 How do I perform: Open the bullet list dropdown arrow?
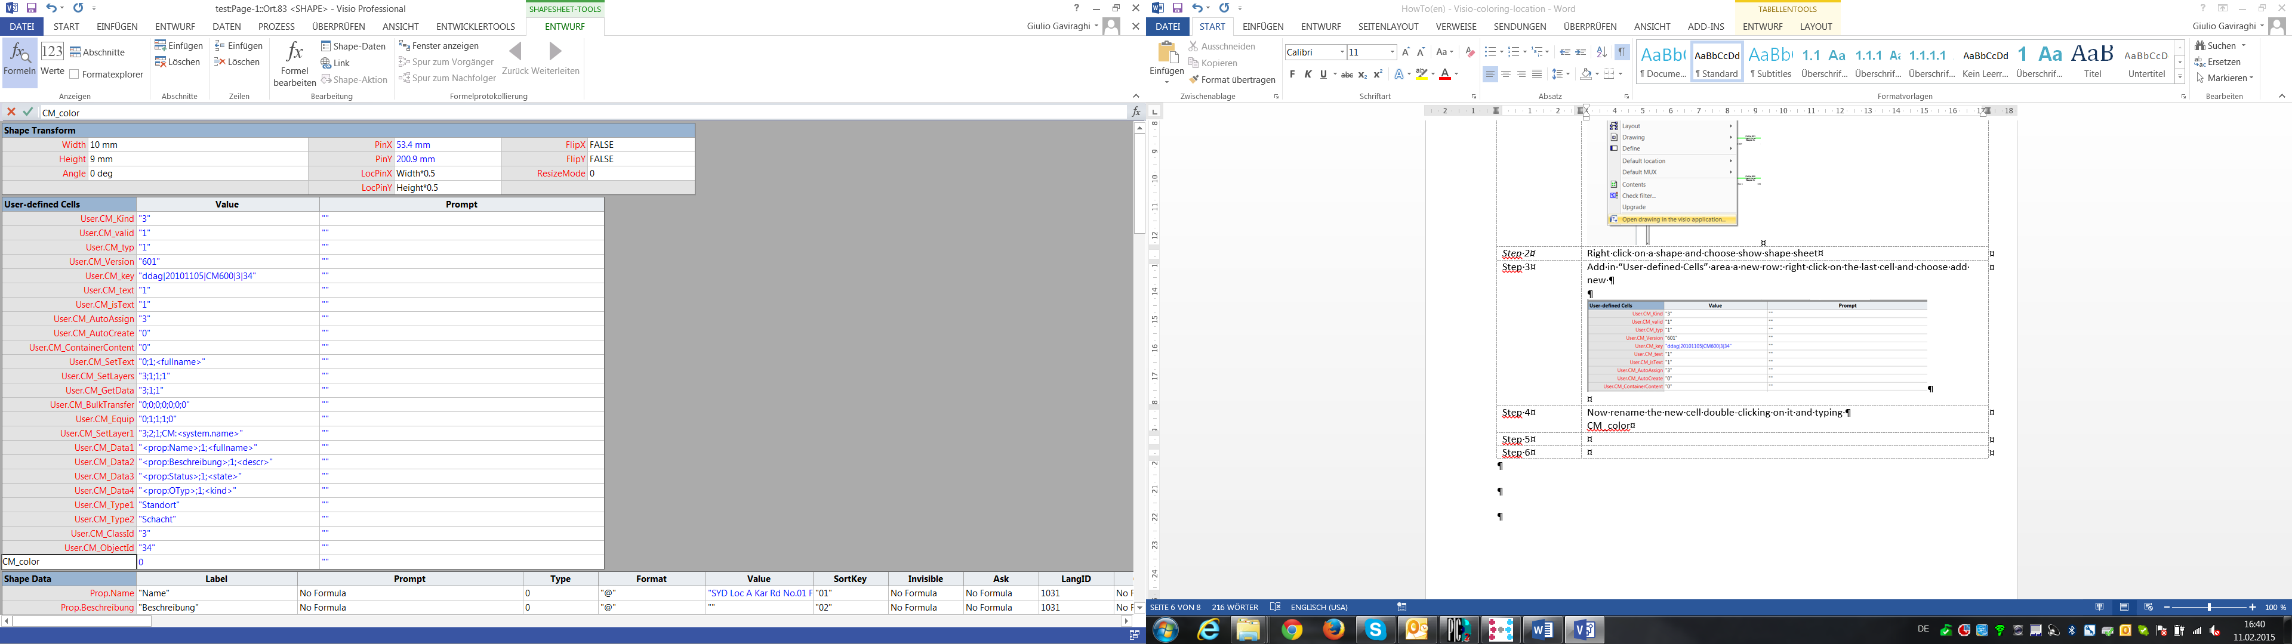1502,52
